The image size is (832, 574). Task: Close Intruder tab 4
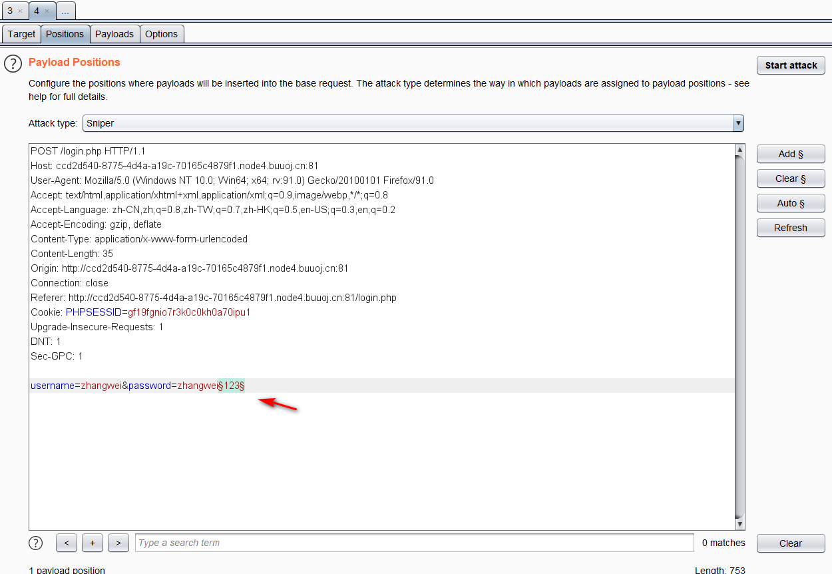47,11
